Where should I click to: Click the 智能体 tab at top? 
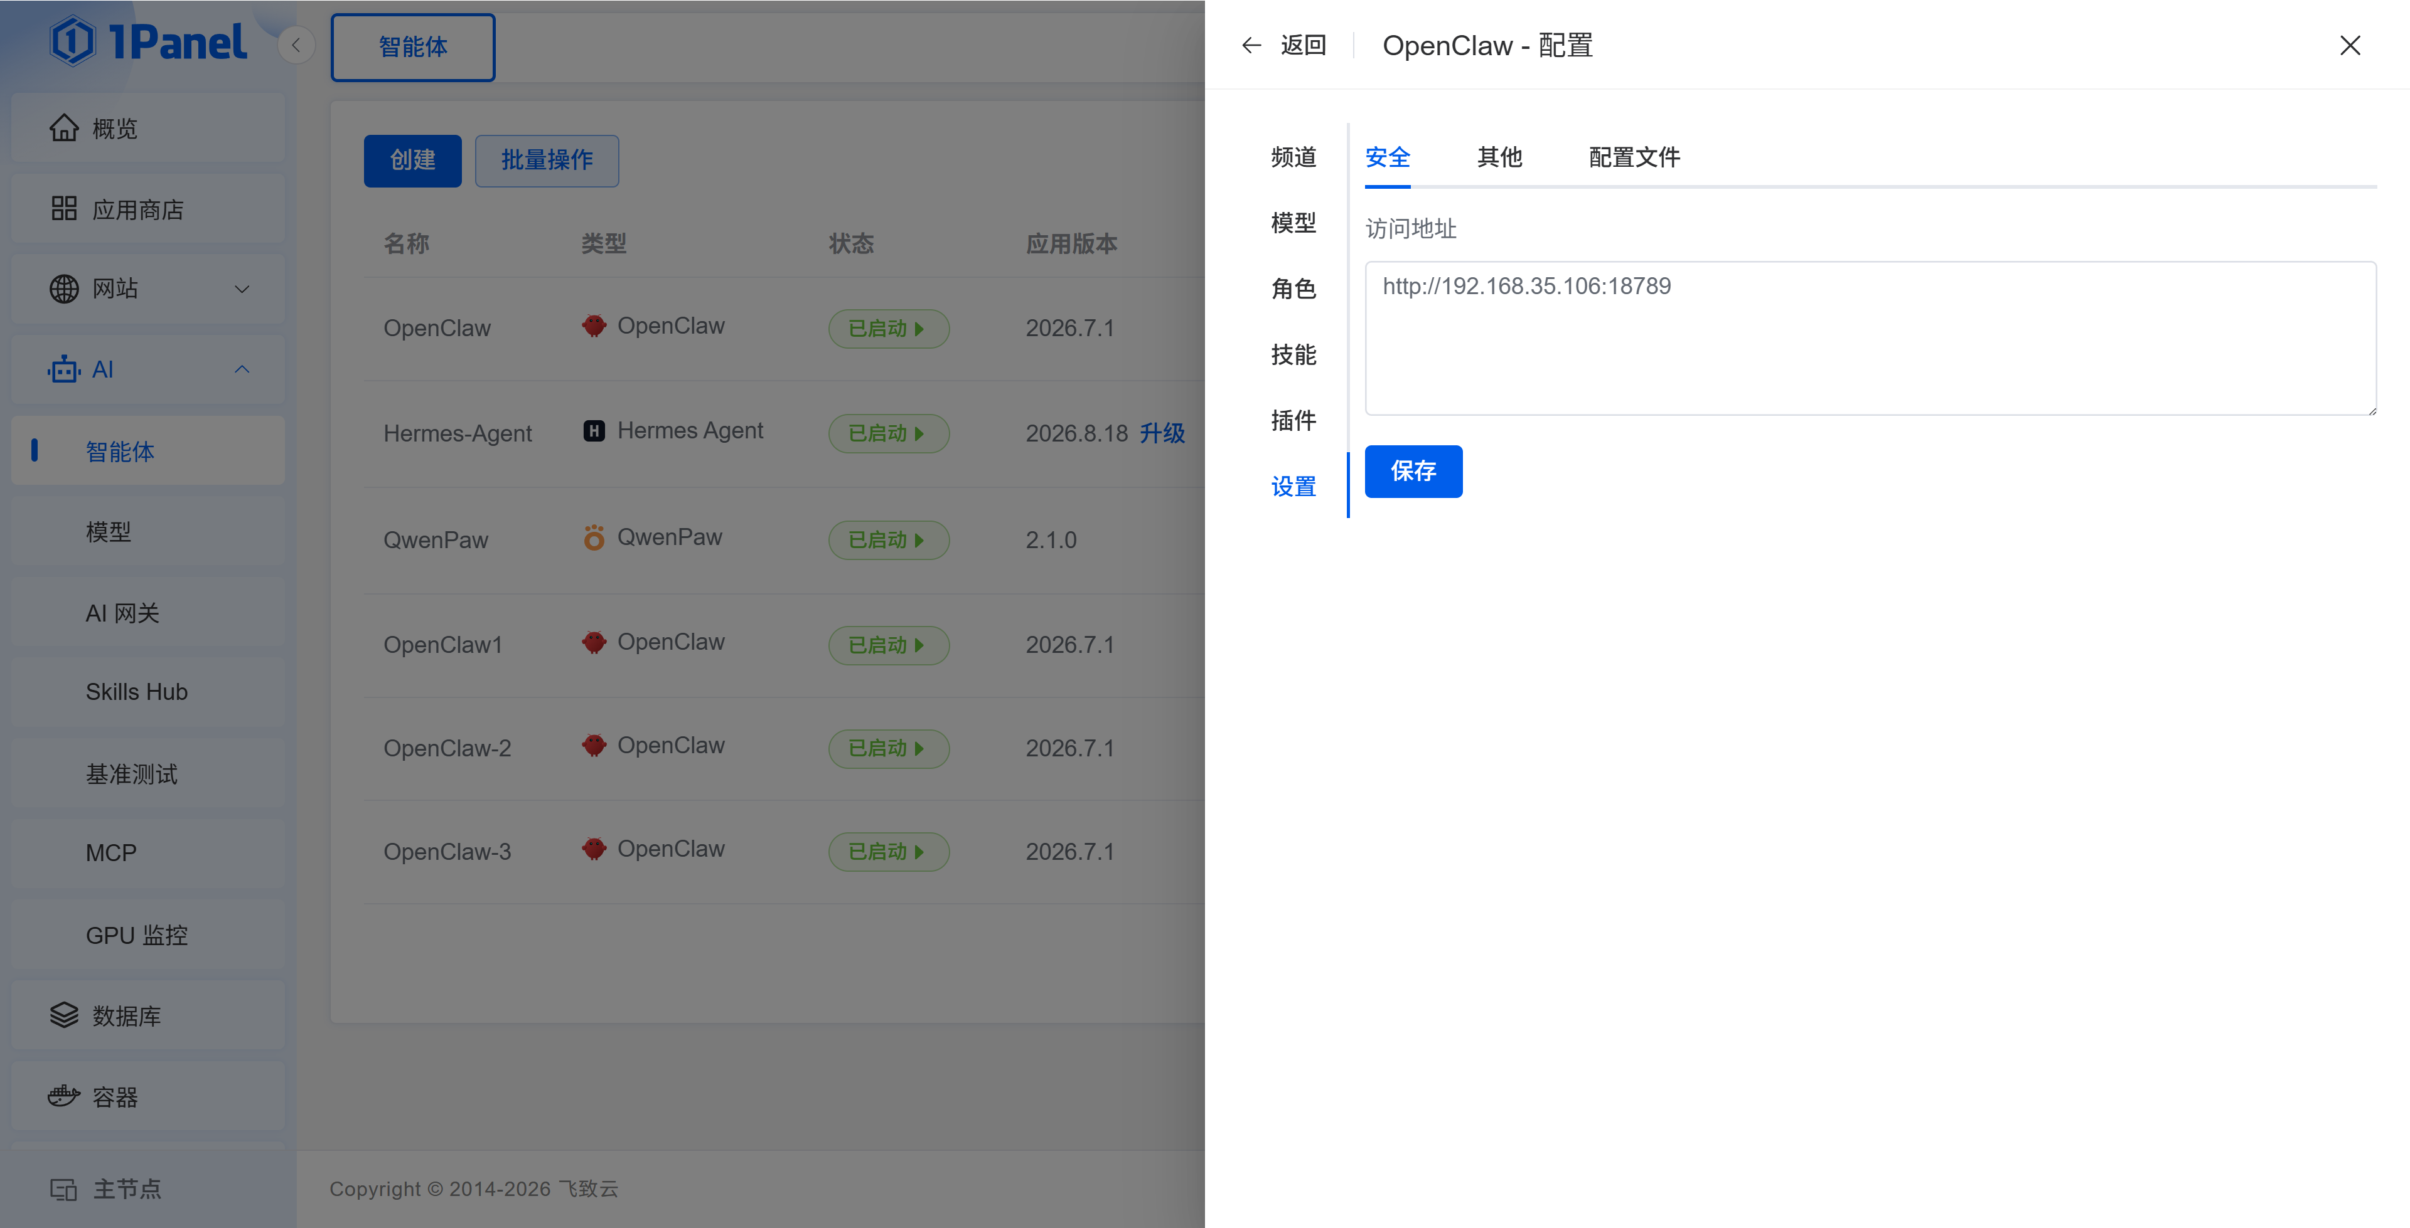coord(412,48)
